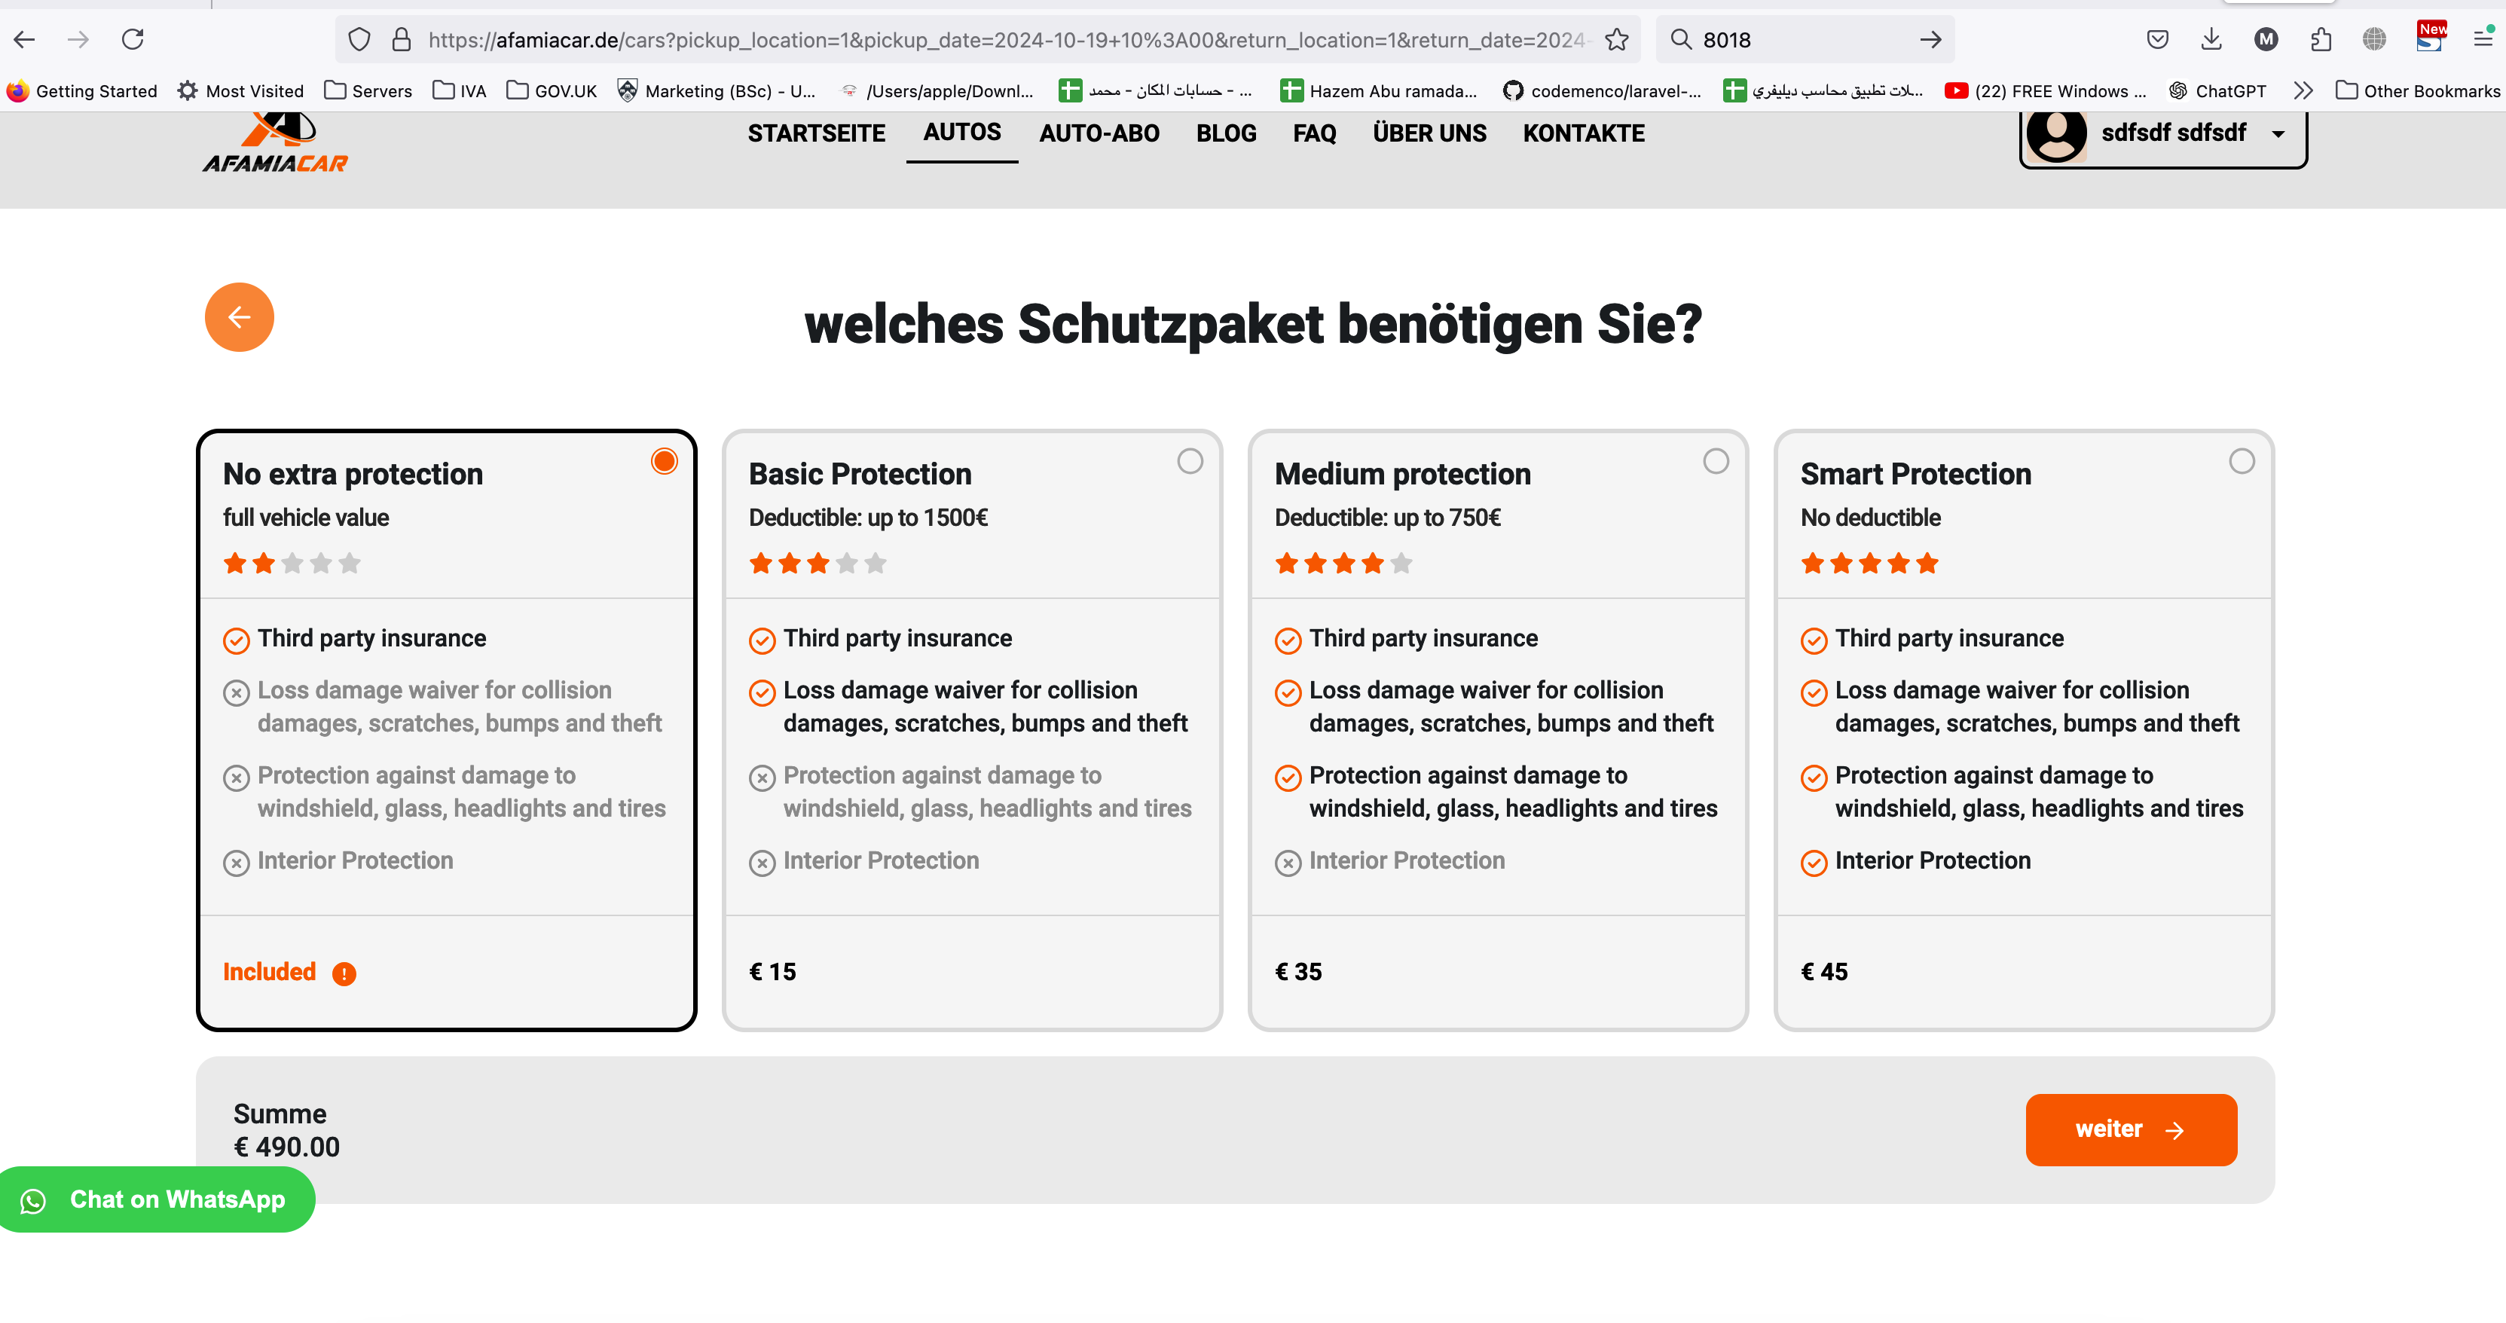Open Chat on WhatsApp button

[x=156, y=1199]
